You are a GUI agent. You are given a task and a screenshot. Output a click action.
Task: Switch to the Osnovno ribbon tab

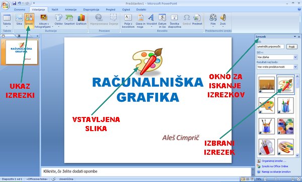pos(20,10)
